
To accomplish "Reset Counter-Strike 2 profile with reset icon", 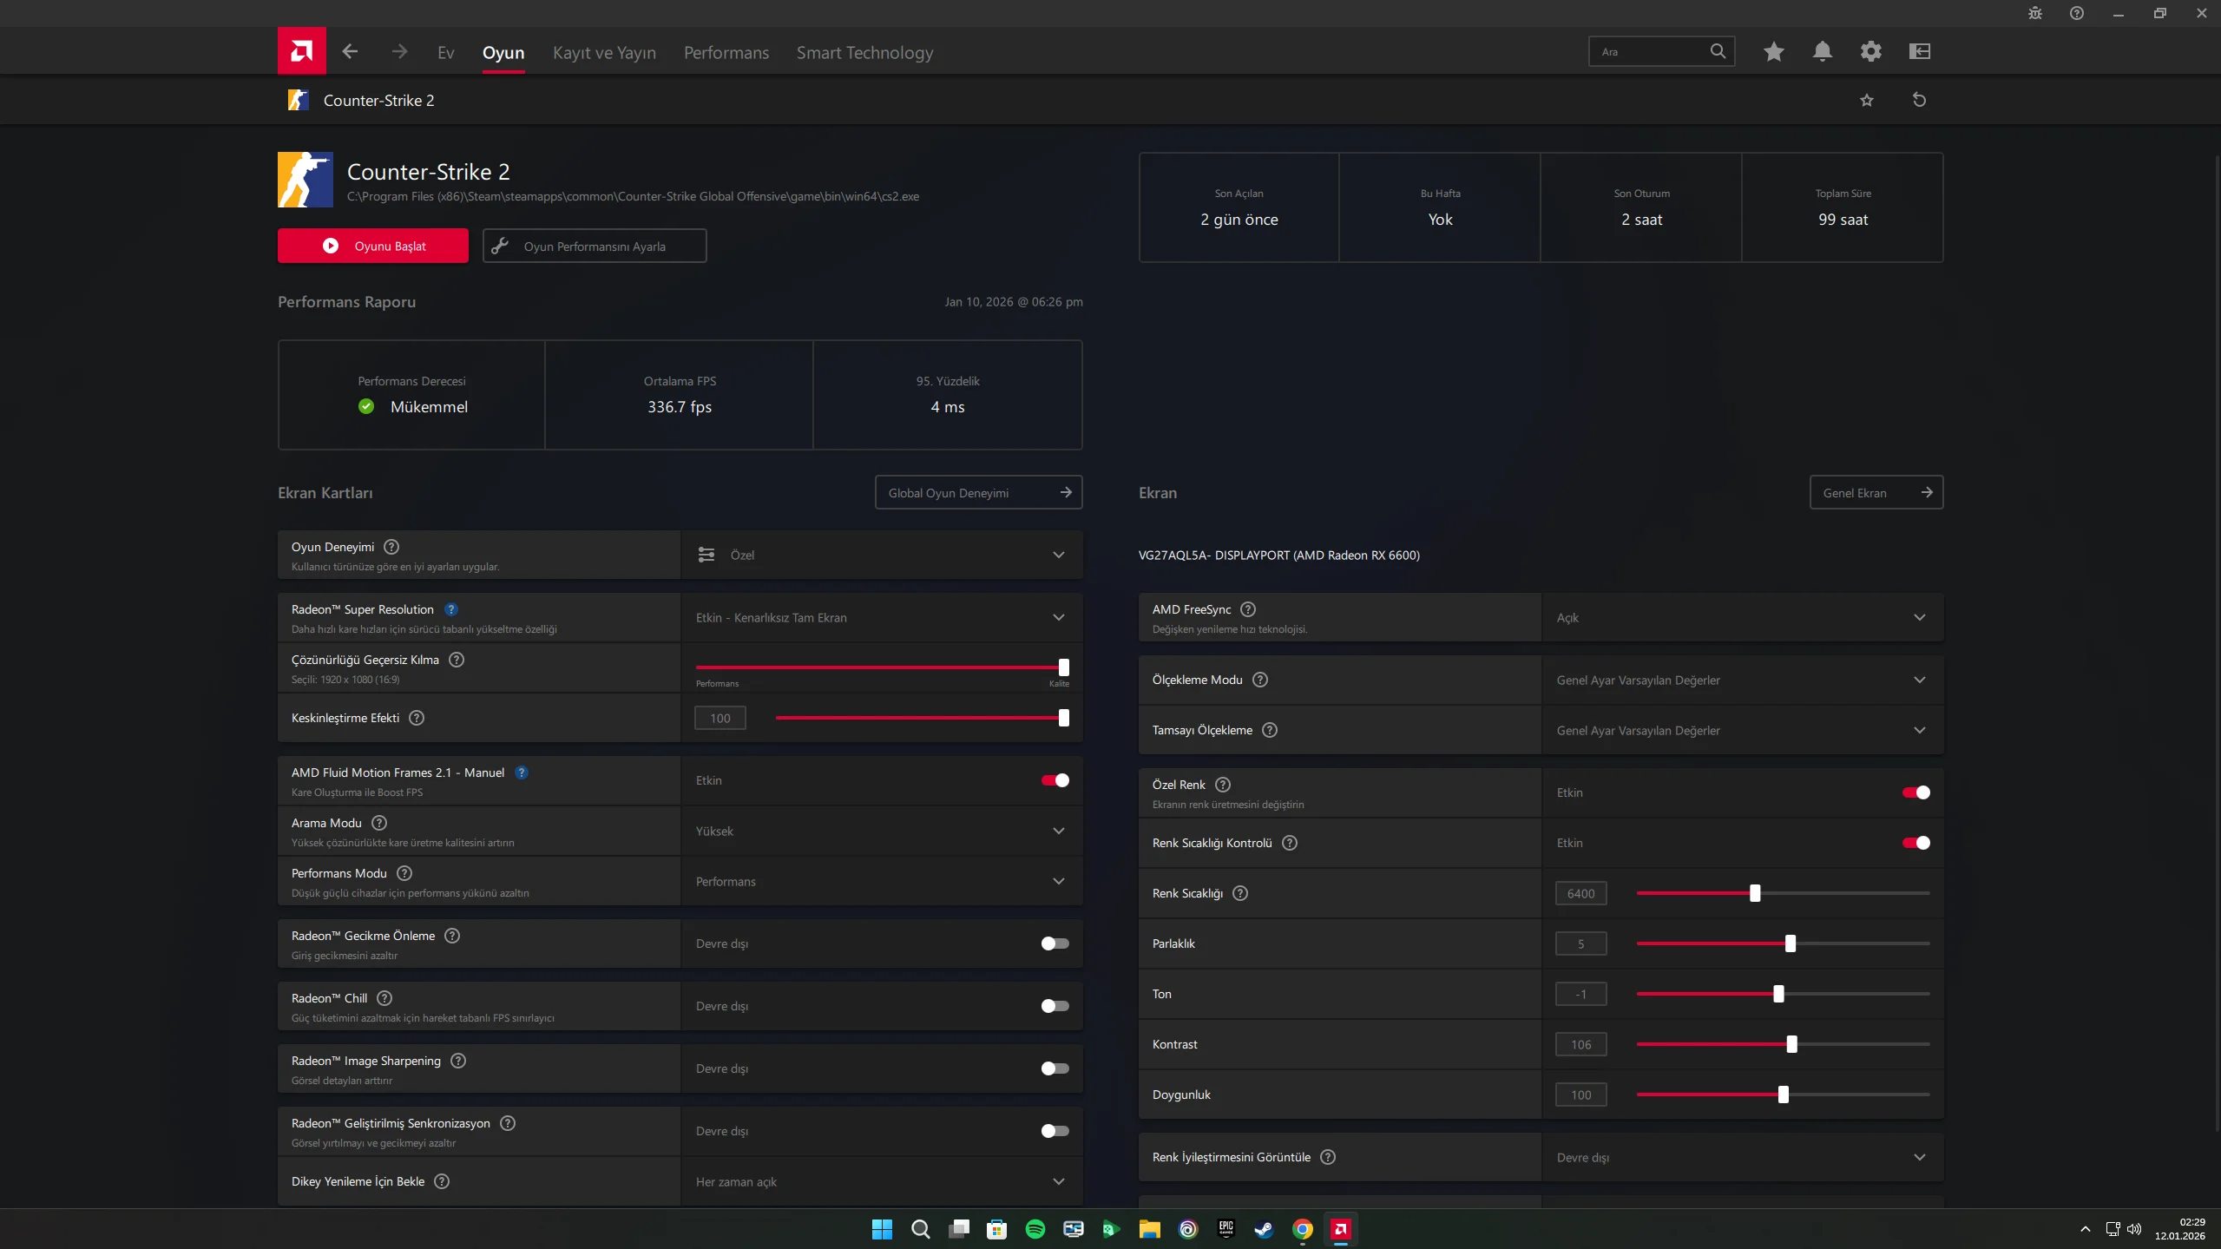I will pyautogui.click(x=1919, y=101).
